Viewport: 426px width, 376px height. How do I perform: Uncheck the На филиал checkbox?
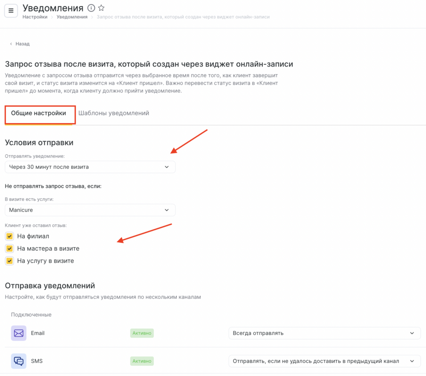click(9, 236)
